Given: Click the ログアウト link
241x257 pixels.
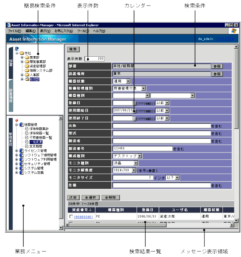Looking at the screenshot, I should [226, 39].
